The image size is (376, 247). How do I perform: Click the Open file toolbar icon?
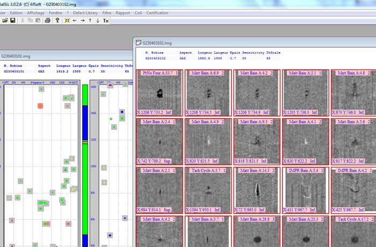(x=5, y=20)
